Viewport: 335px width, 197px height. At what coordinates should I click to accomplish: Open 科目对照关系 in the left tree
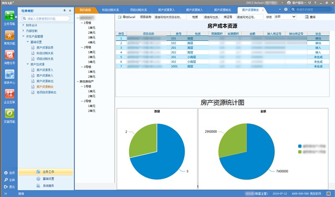[45, 53]
